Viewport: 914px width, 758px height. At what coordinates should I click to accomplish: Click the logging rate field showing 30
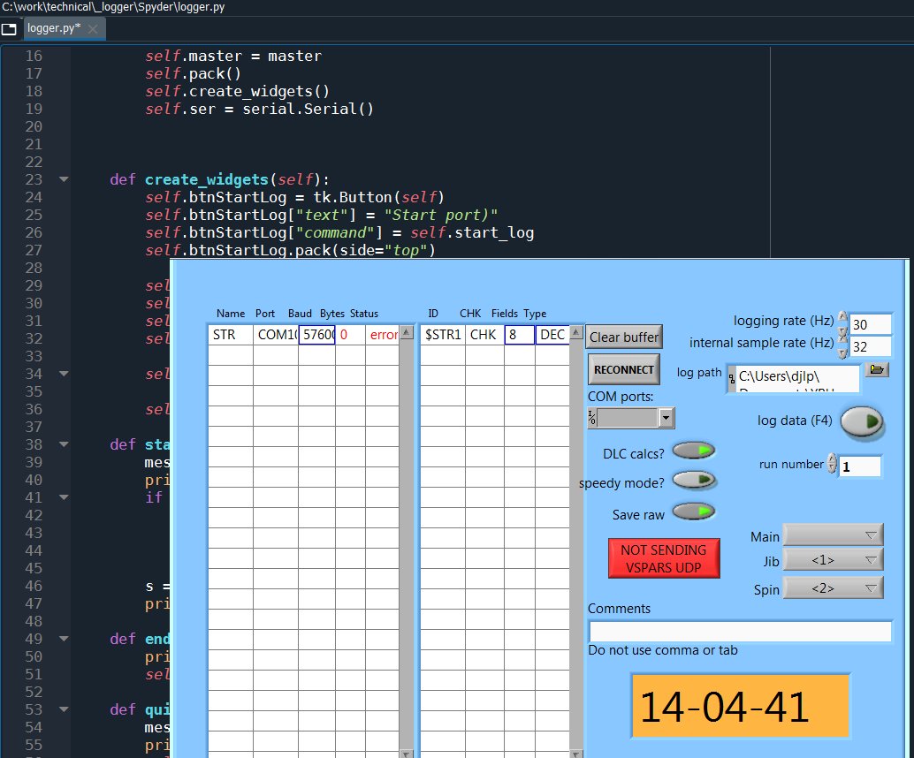871,324
